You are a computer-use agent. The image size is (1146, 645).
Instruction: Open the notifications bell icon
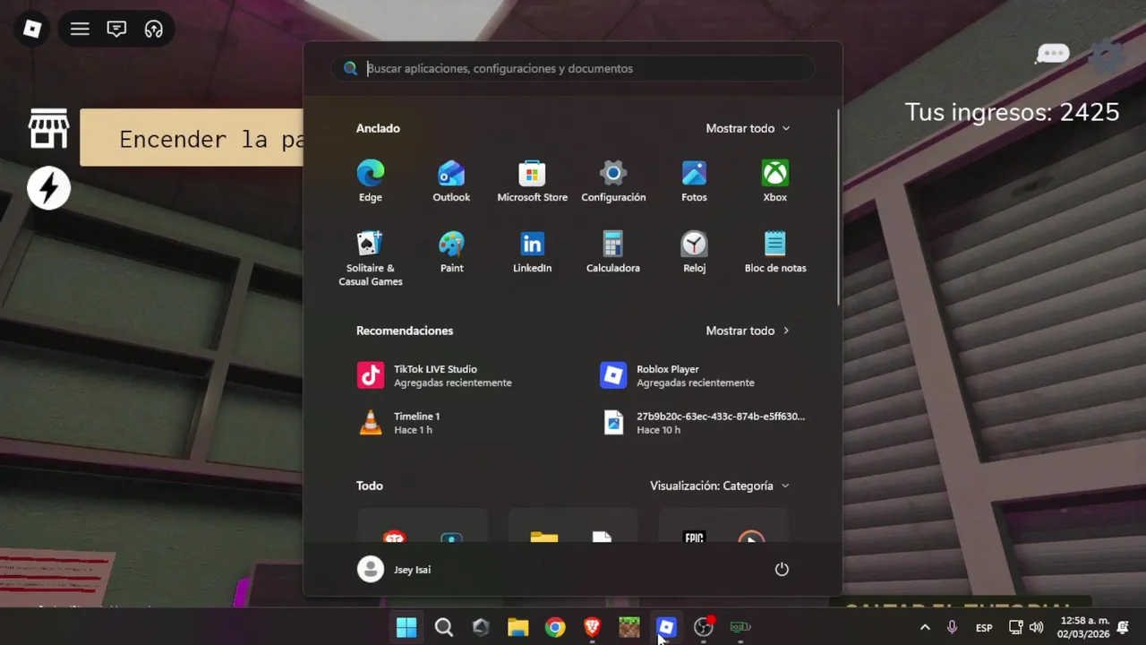pos(1123,627)
